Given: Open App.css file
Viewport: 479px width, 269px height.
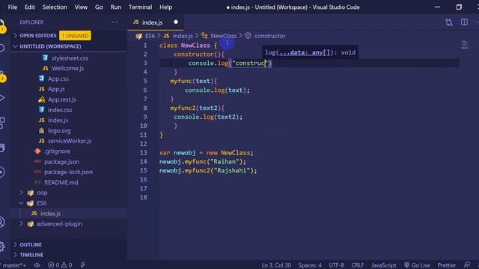Looking at the screenshot, I should point(58,78).
